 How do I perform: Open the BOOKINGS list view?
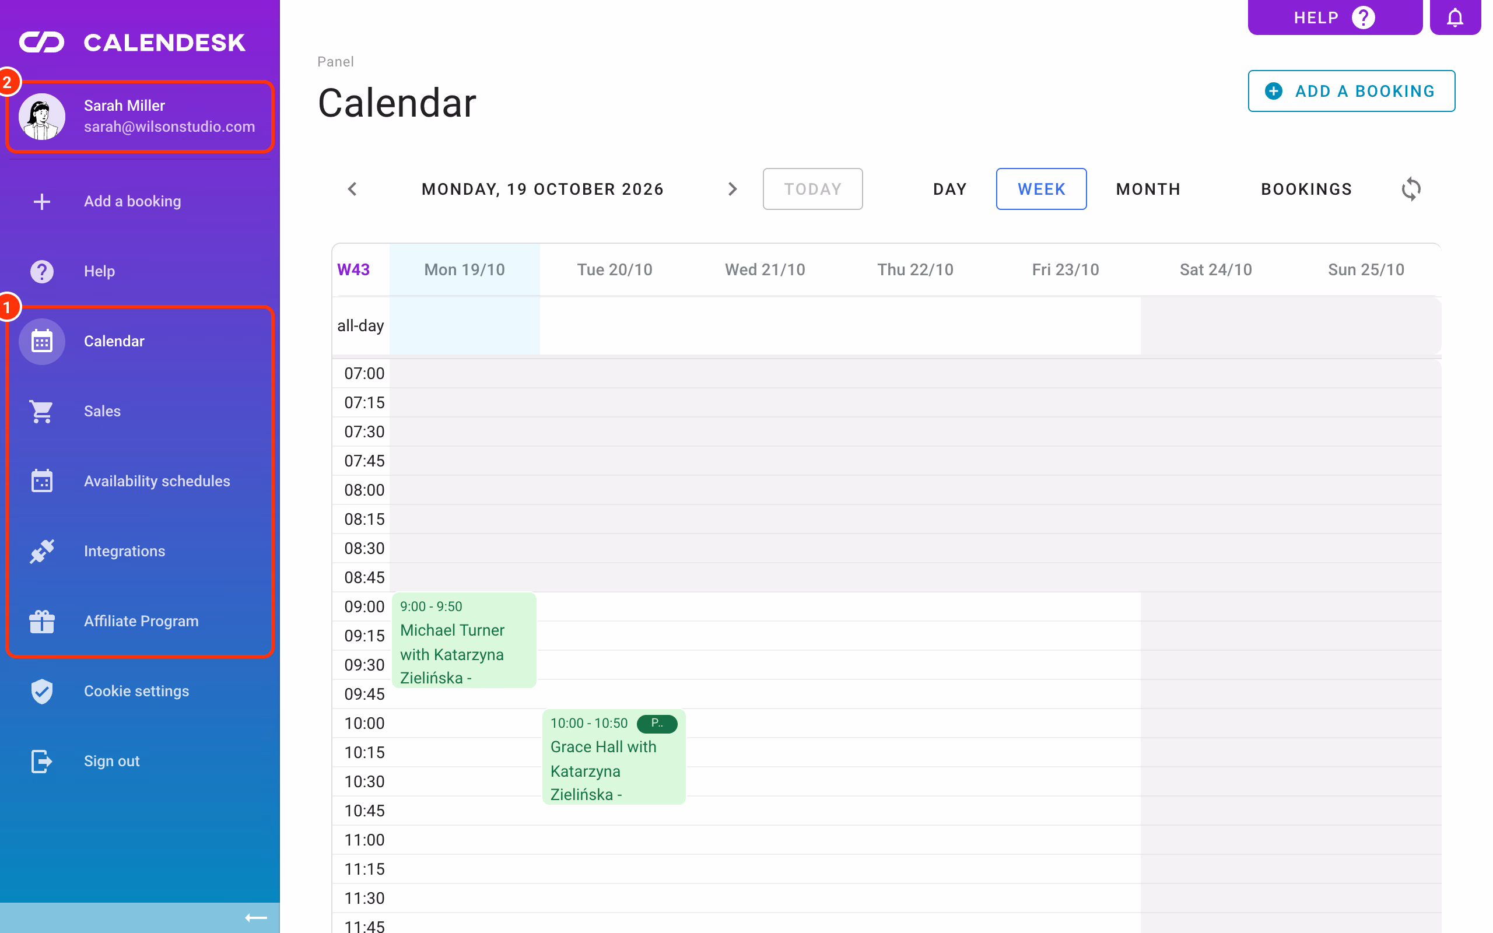point(1306,189)
